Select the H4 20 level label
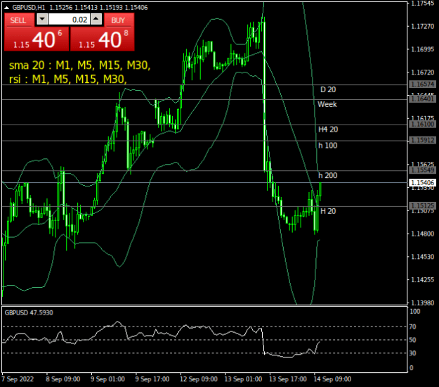Image resolution: width=439 pixels, height=387 pixels. click(x=328, y=129)
